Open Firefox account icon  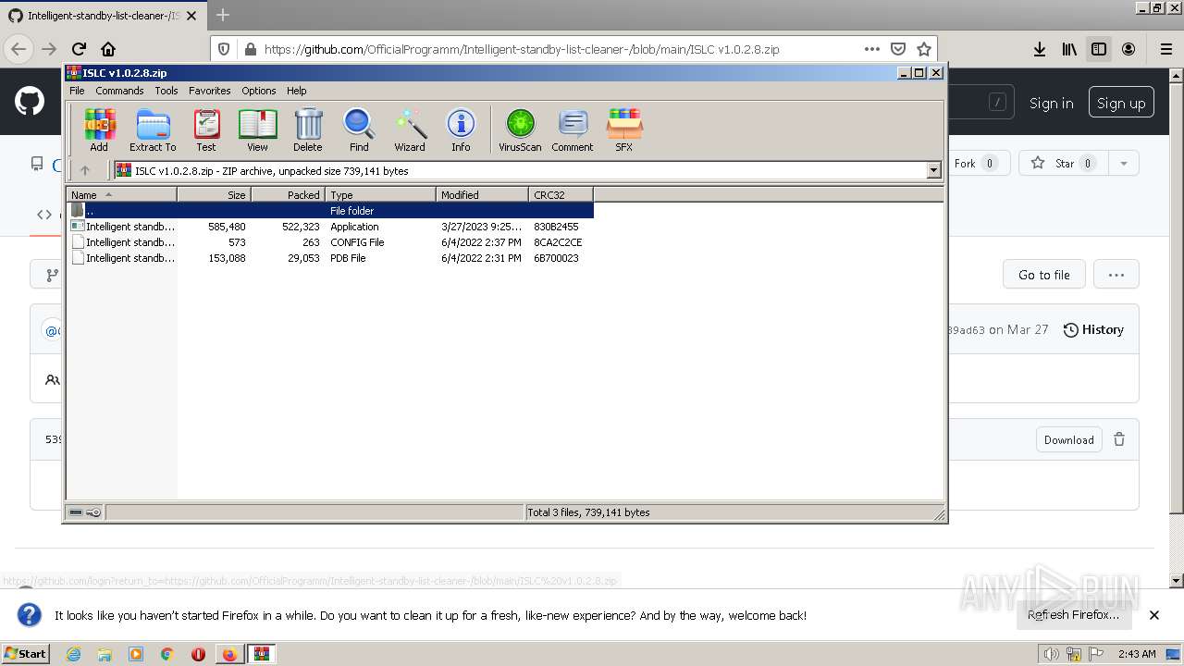(x=1128, y=49)
